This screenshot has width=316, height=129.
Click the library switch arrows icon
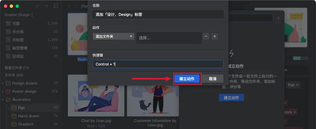[x=37, y=6]
